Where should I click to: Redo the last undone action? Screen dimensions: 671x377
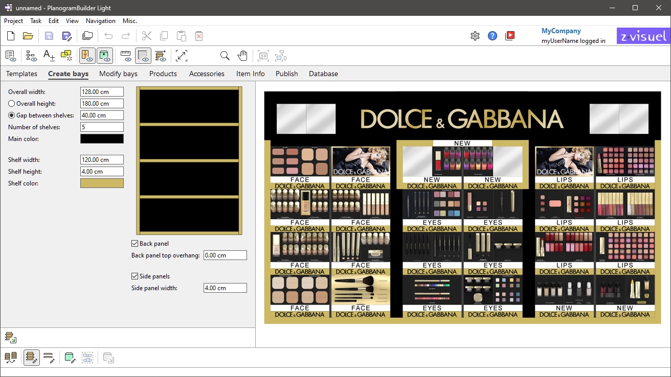click(x=126, y=36)
